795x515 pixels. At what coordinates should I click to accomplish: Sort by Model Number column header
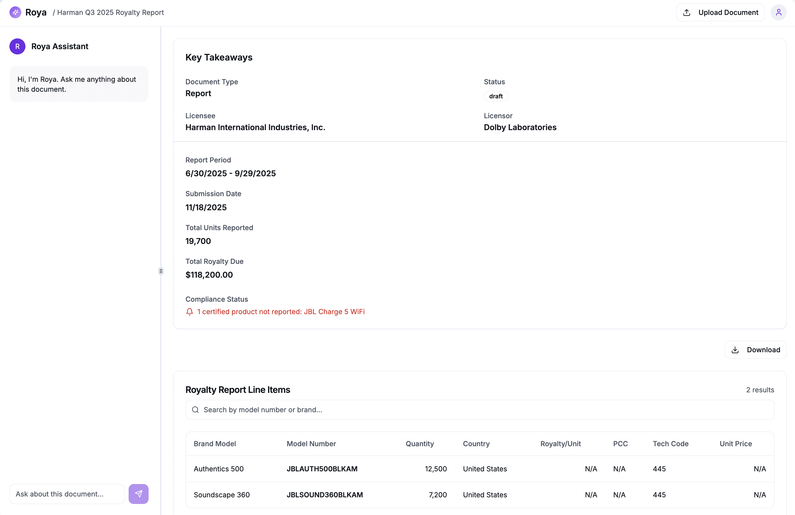[311, 444]
